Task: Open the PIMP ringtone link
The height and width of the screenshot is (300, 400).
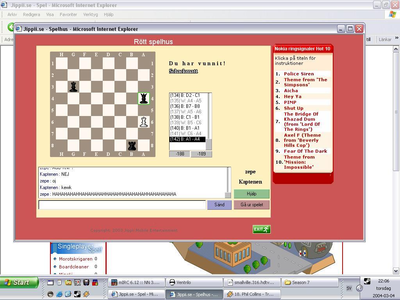Action: [290, 102]
